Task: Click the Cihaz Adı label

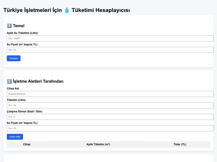Action: click(x=13, y=88)
